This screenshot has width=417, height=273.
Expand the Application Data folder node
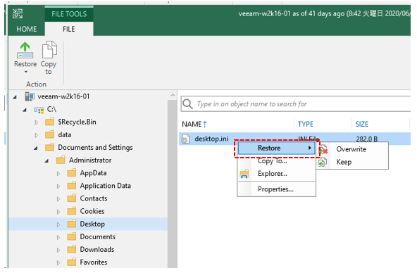[x=58, y=186]
